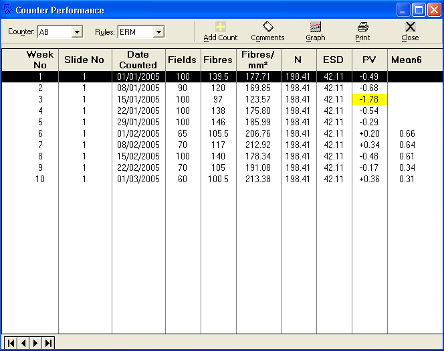Close the window with the X toolbar item
Image resolution: width=444 pixels, height=351 pixels.
coord(410,31)
